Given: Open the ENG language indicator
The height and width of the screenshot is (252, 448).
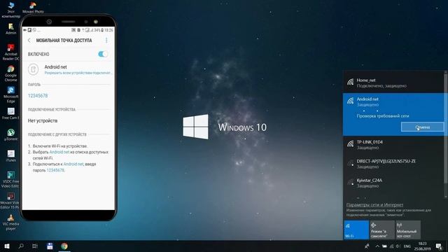Looking at the screenshot, I should pyautogui.click(x=407, y=246).
